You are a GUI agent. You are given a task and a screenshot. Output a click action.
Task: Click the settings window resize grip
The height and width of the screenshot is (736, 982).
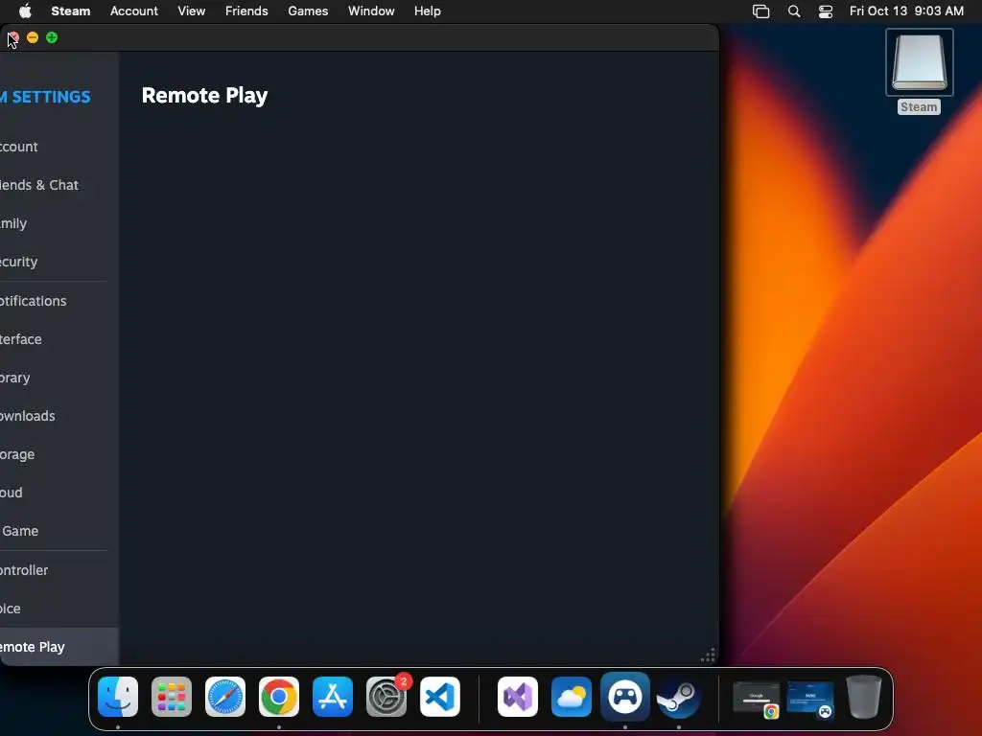tap(708, 655)
